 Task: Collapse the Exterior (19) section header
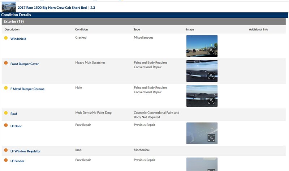coord(14,22)
